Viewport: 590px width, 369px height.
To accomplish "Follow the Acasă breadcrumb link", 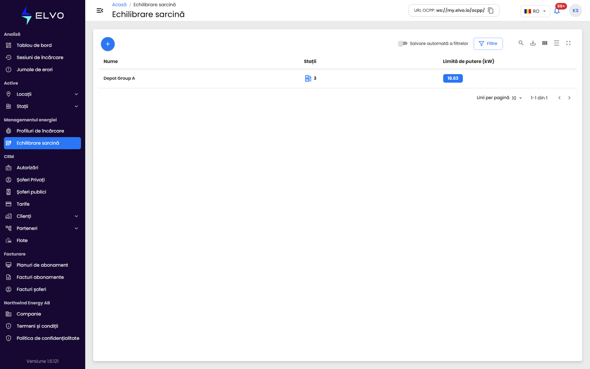I will pos(119,5).
